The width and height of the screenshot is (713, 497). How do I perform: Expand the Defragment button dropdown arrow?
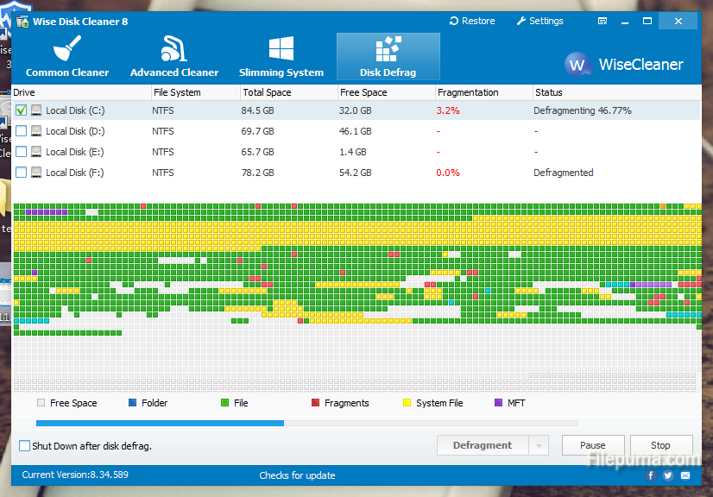(x=539, y=446)
